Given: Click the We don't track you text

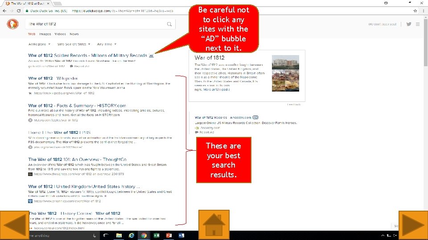Looking at the screenshot, I should (382, 24).
